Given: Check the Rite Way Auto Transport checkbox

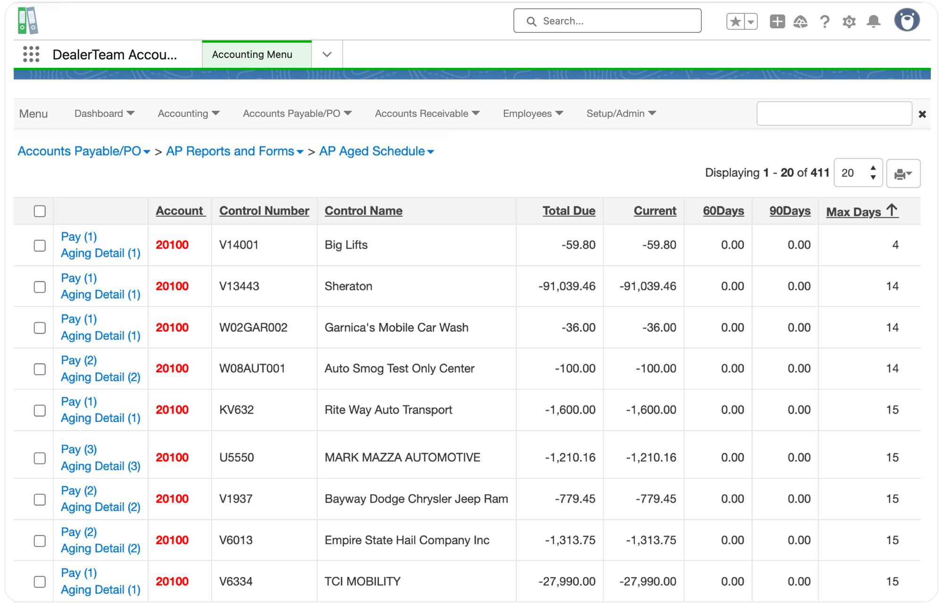Looking at the screenshot, I should (40, 410).
